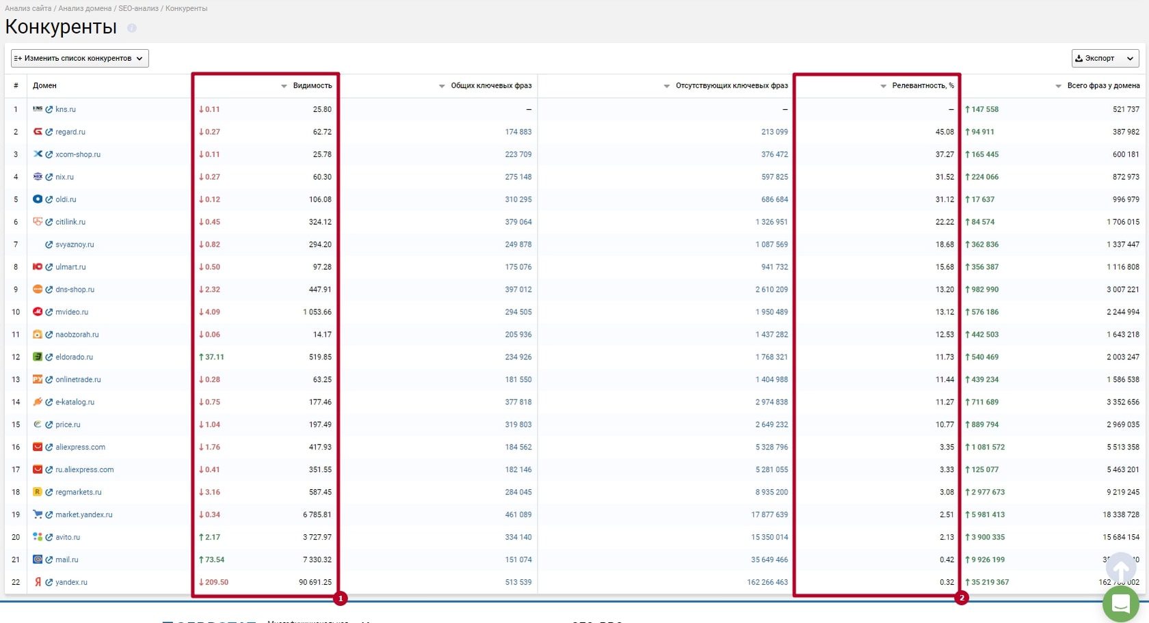The image size is (1149, 623).
Task: Click the naobzorah.ru favicon
Action: tap(38, 334)
